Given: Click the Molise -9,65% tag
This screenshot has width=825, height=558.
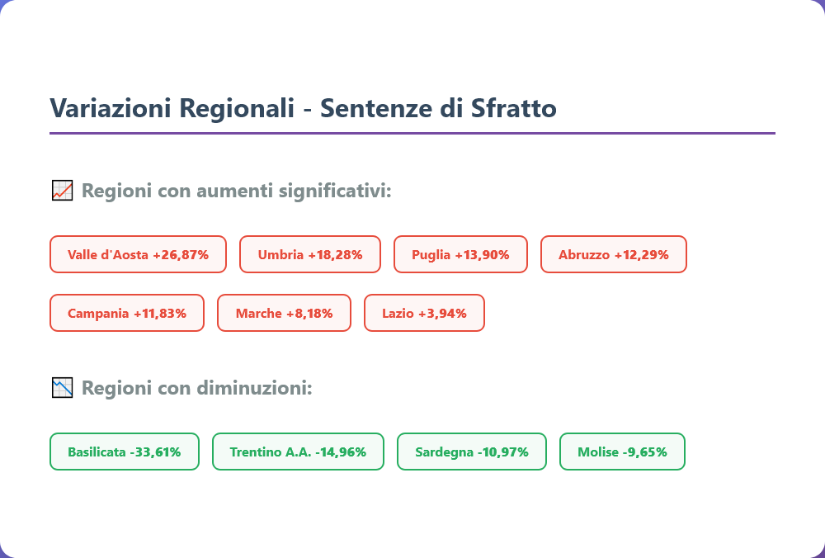Looking at the screenshot, I should (622, 452).
